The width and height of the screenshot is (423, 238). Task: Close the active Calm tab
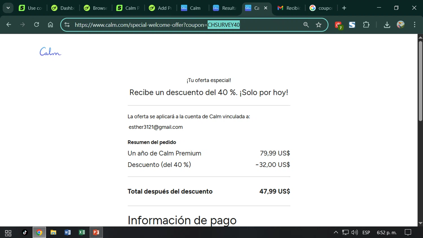coord(266,8)
